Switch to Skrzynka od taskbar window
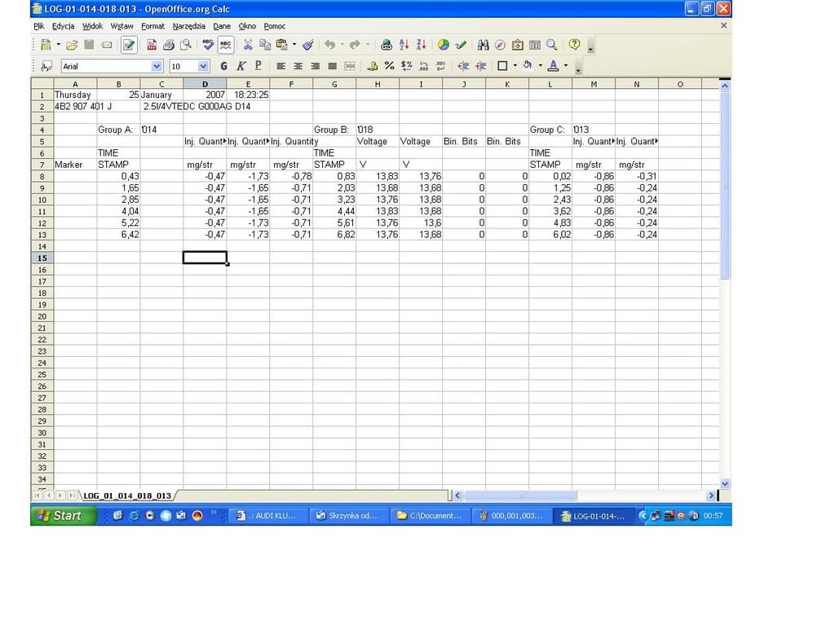 (348, 515)
